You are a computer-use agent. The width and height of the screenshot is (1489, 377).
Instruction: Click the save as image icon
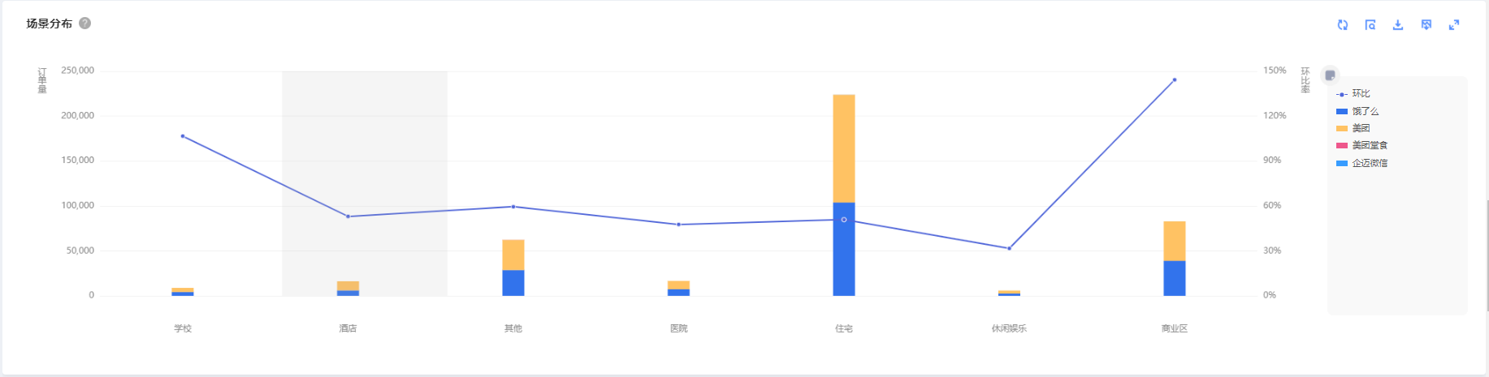pyautogui.click(x=1426, y=25)
